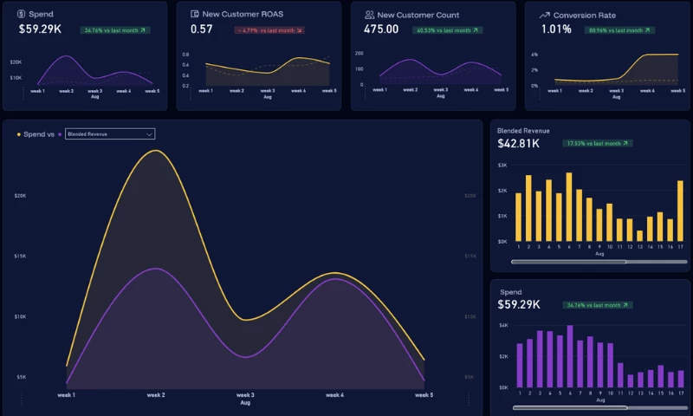Click the 88.96% vs last month badge
The width and height of the screenshot is (693, 416).
tap(619, 30)
